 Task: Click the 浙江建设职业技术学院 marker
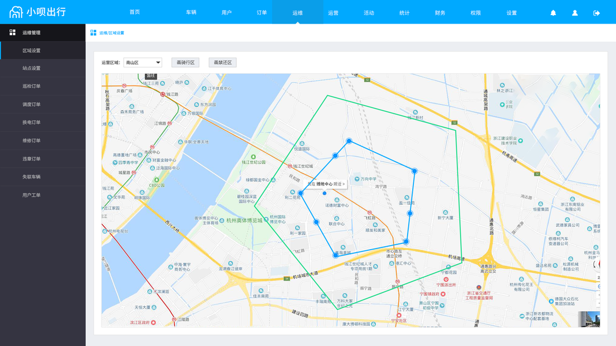[521, 141]
